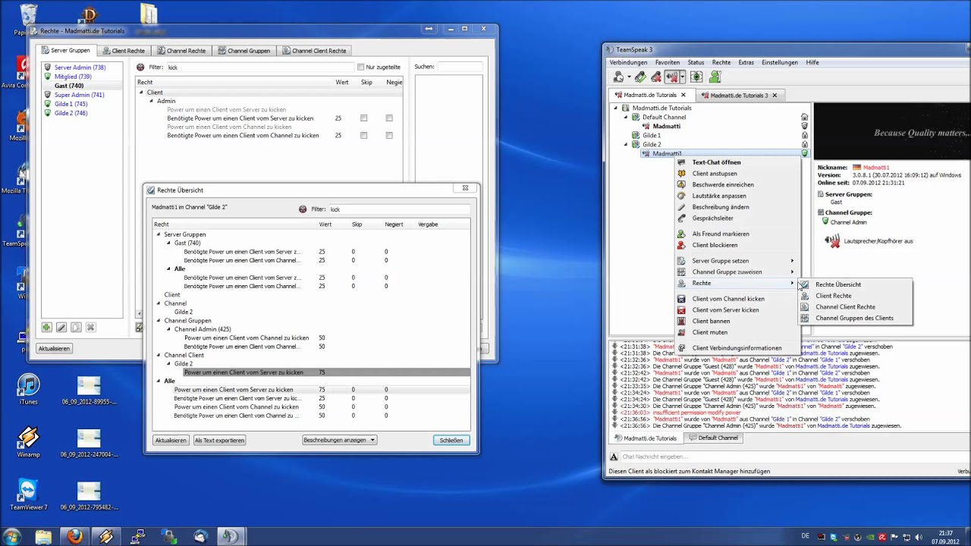Check Negiert for required channel kick power
Screen dimensions: 971x546
tap(389, 136)
